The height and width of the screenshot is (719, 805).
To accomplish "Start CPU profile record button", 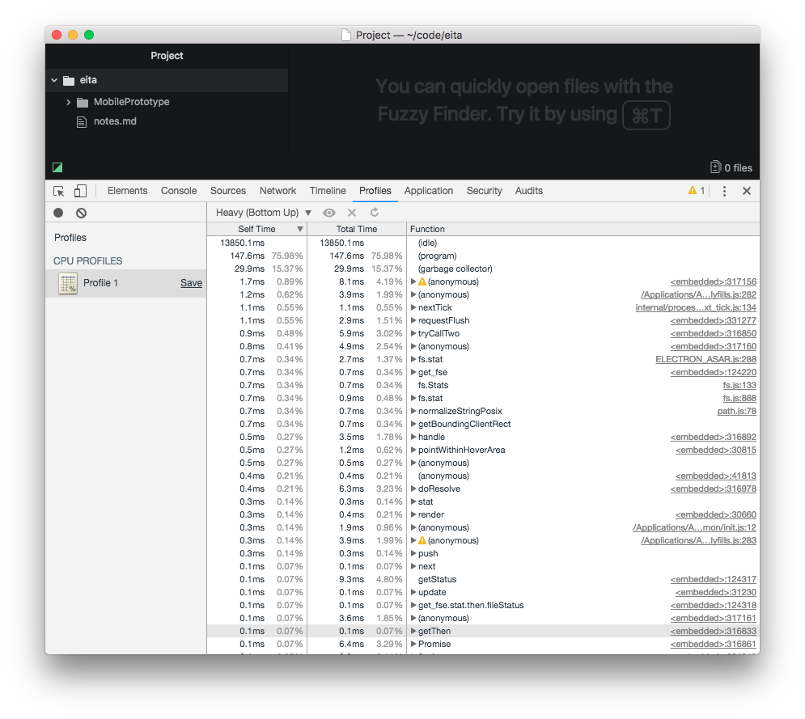I will coord(58,213).
